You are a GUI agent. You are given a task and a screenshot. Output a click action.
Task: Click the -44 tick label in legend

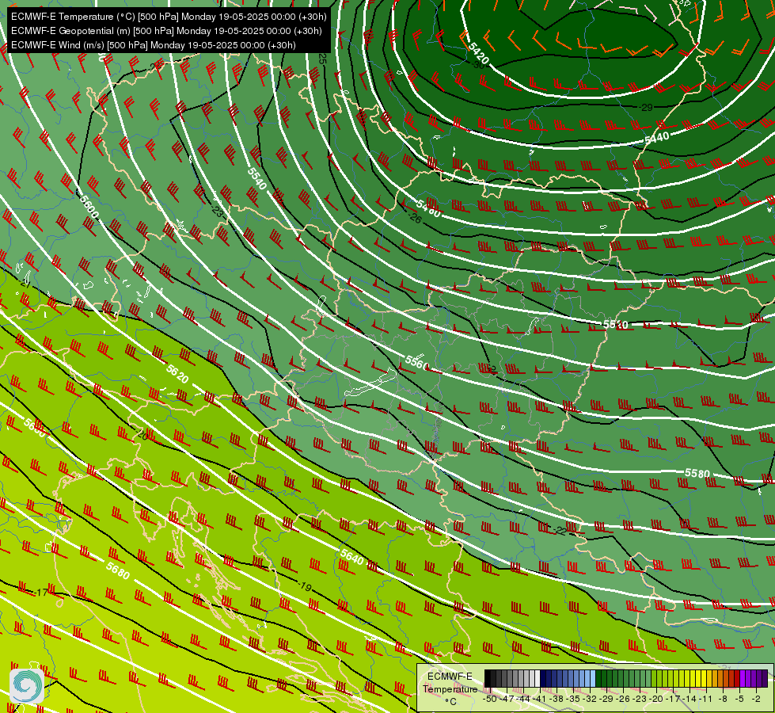pos(524,699)
